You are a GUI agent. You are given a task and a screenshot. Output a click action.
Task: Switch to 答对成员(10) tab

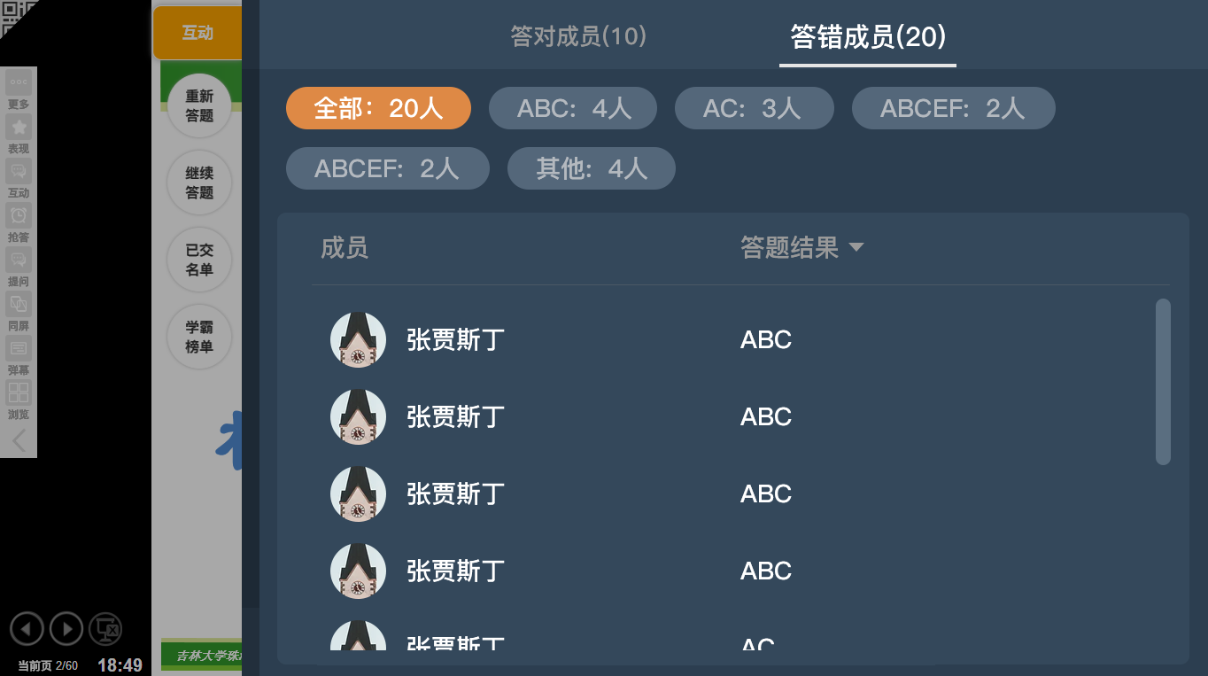click(x=578, y=36)
